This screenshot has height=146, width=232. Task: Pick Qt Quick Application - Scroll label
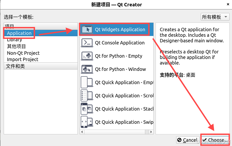124,95
